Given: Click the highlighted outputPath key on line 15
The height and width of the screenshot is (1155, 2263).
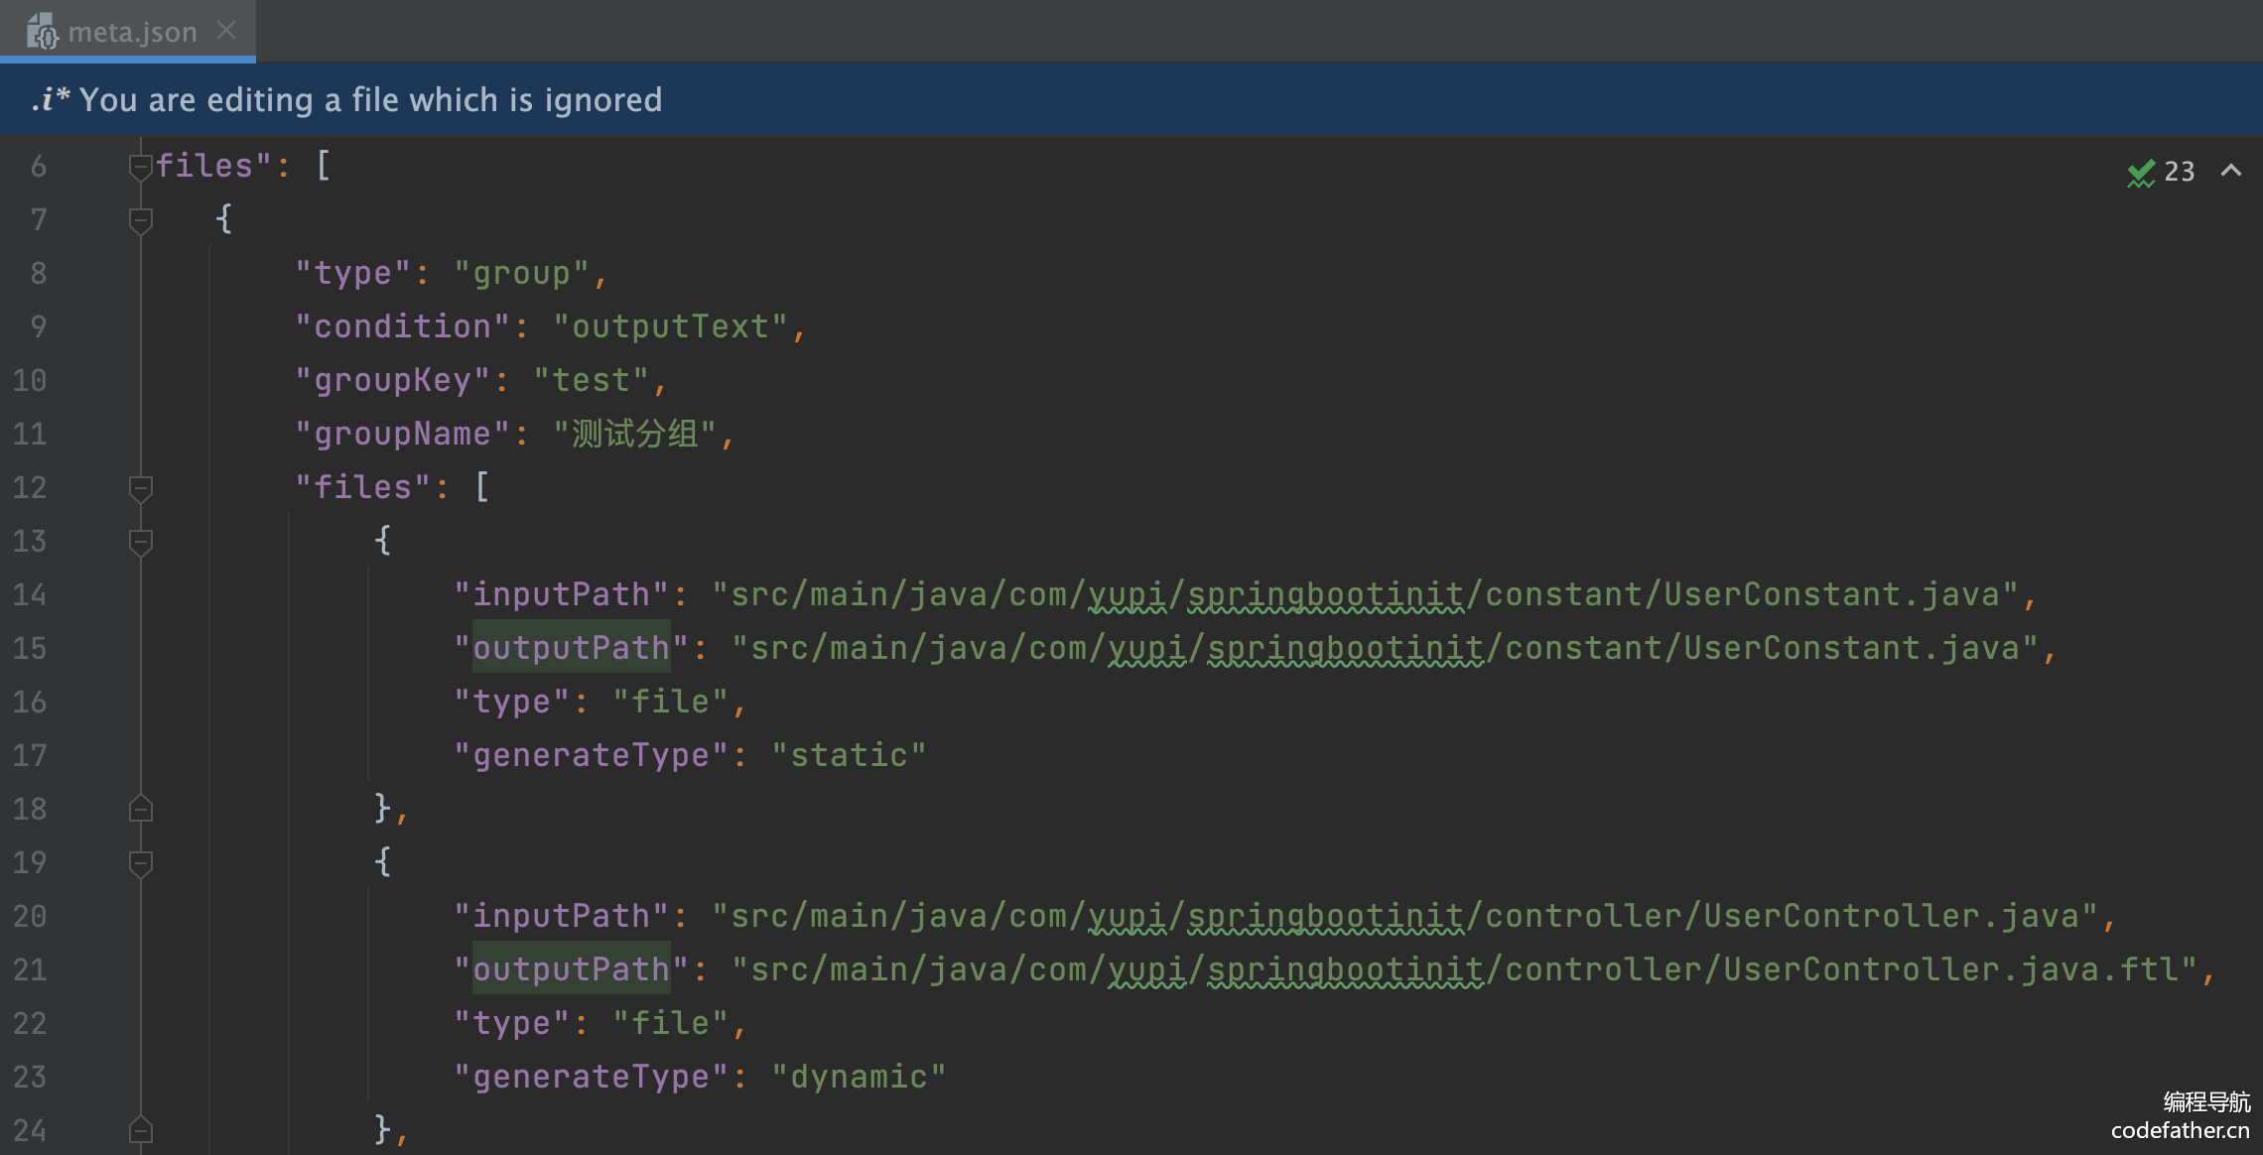Looking at the screenshot, I should pyautogui.click(x=571, y=648).
